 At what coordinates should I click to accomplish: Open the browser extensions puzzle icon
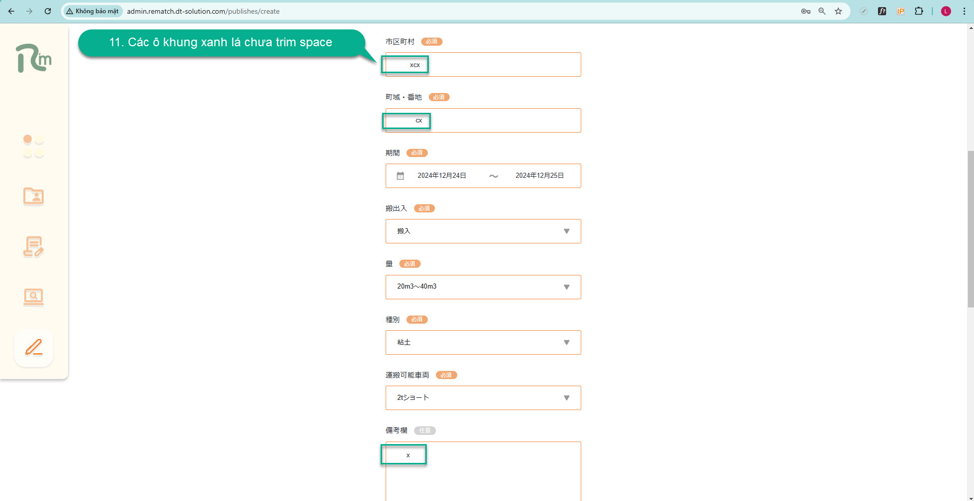pos(919,11)
